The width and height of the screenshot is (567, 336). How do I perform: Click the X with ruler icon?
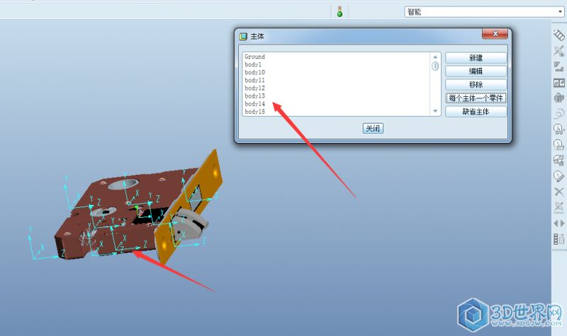click(x=558, y=207)
